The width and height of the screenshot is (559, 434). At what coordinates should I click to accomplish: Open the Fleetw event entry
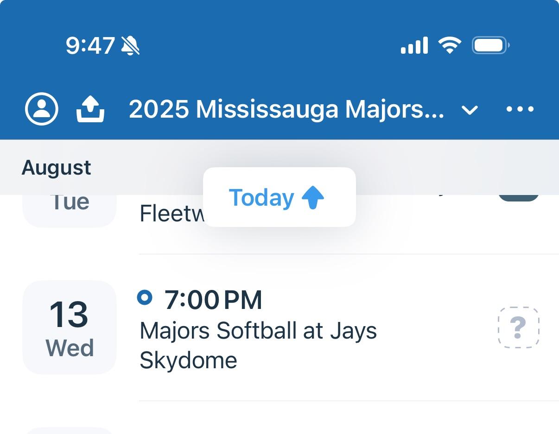coord(172,214)
